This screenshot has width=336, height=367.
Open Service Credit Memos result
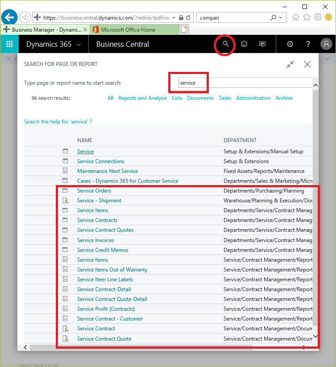(x=103, y=250)
